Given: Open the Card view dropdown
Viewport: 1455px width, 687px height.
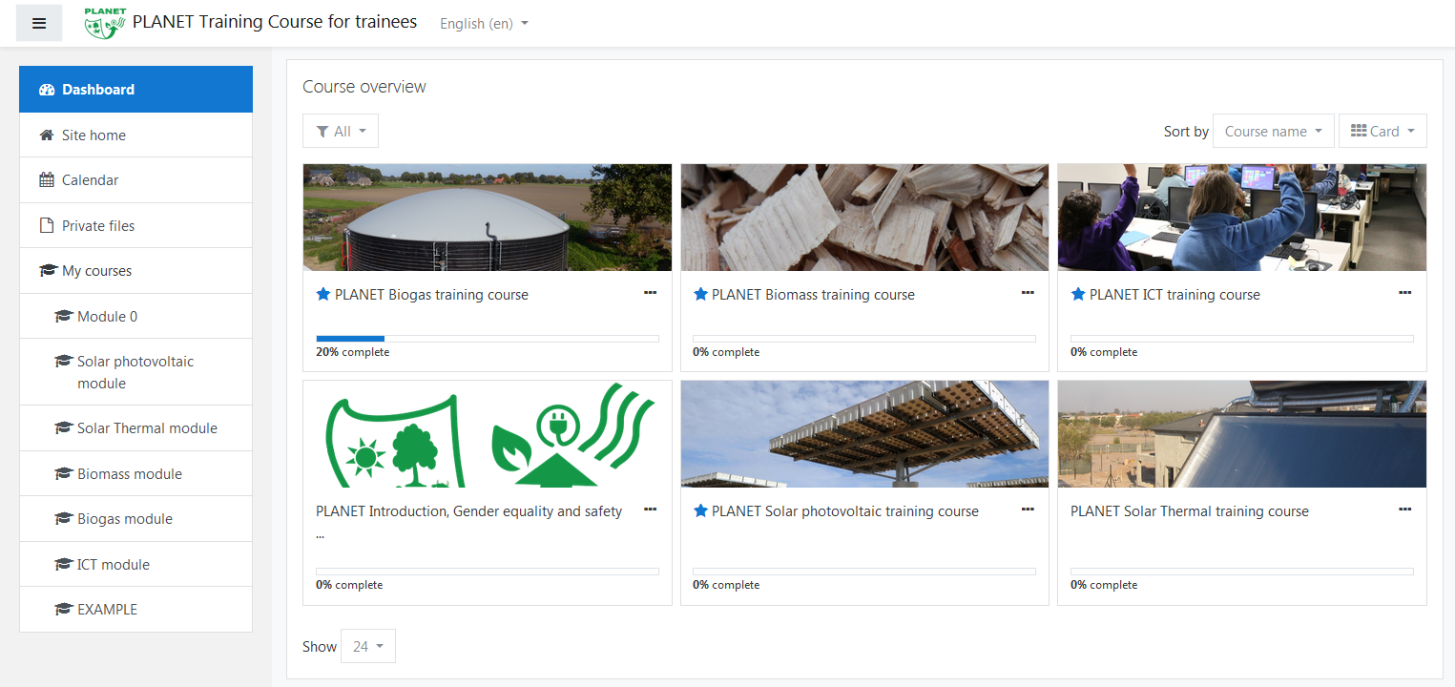Looking at the screenshot, I should pos(1382,132).
